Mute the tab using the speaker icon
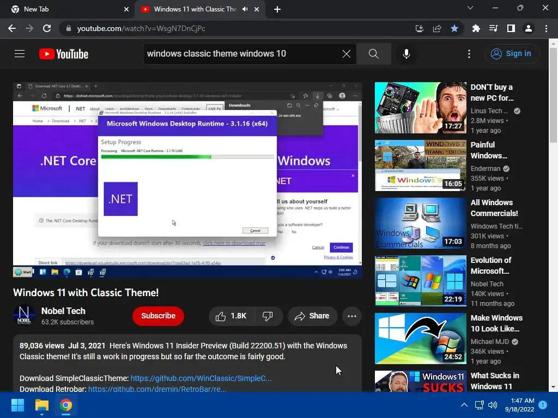The width and height of the screenshot is (558, 418). tap(245, 9)
